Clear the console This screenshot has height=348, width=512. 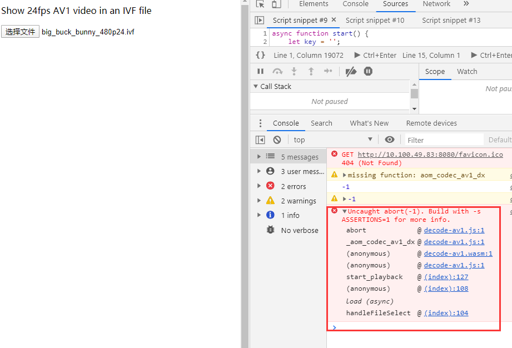(277, 140)
